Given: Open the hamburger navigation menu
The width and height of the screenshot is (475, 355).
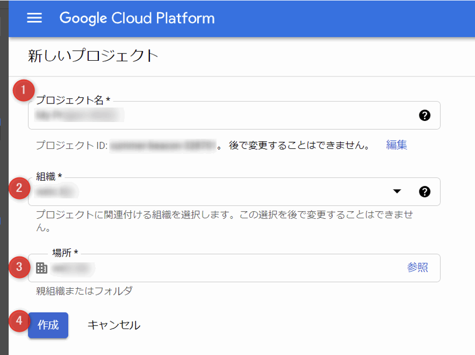Looking at the screenshot, I should 34,18.
